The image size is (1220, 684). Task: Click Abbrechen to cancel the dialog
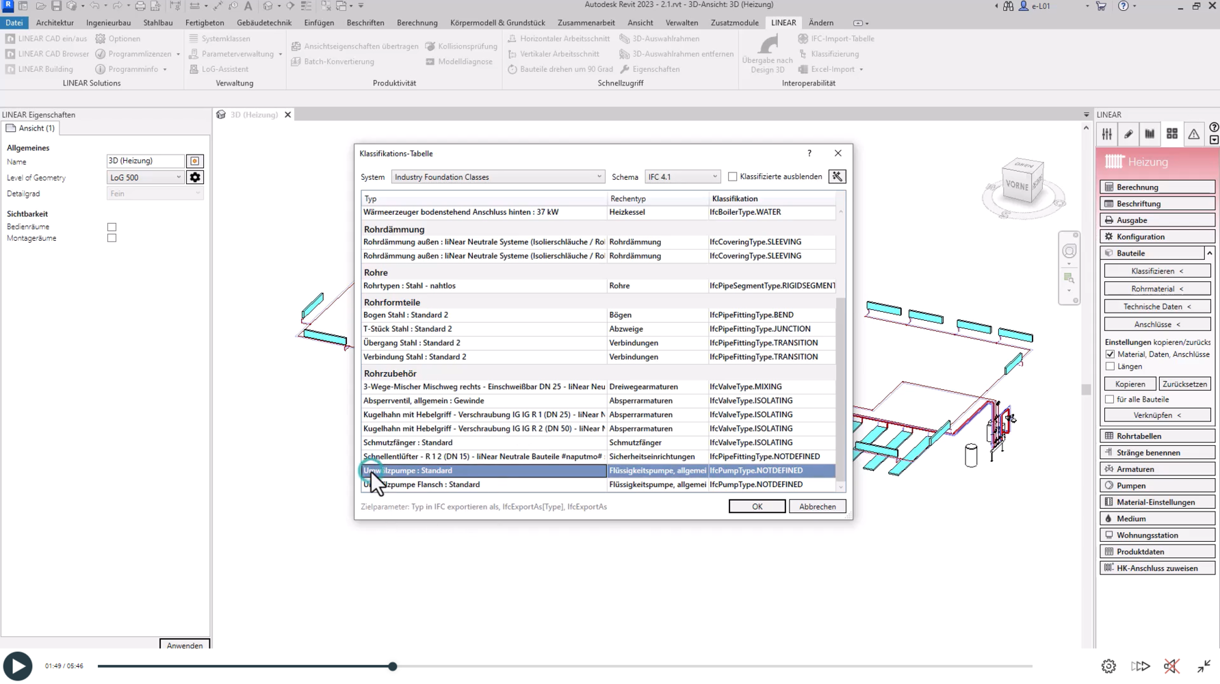[x=817, y=506]
